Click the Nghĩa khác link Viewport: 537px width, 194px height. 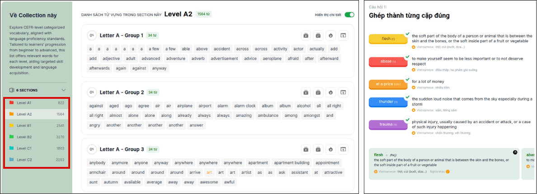(438, 171)
